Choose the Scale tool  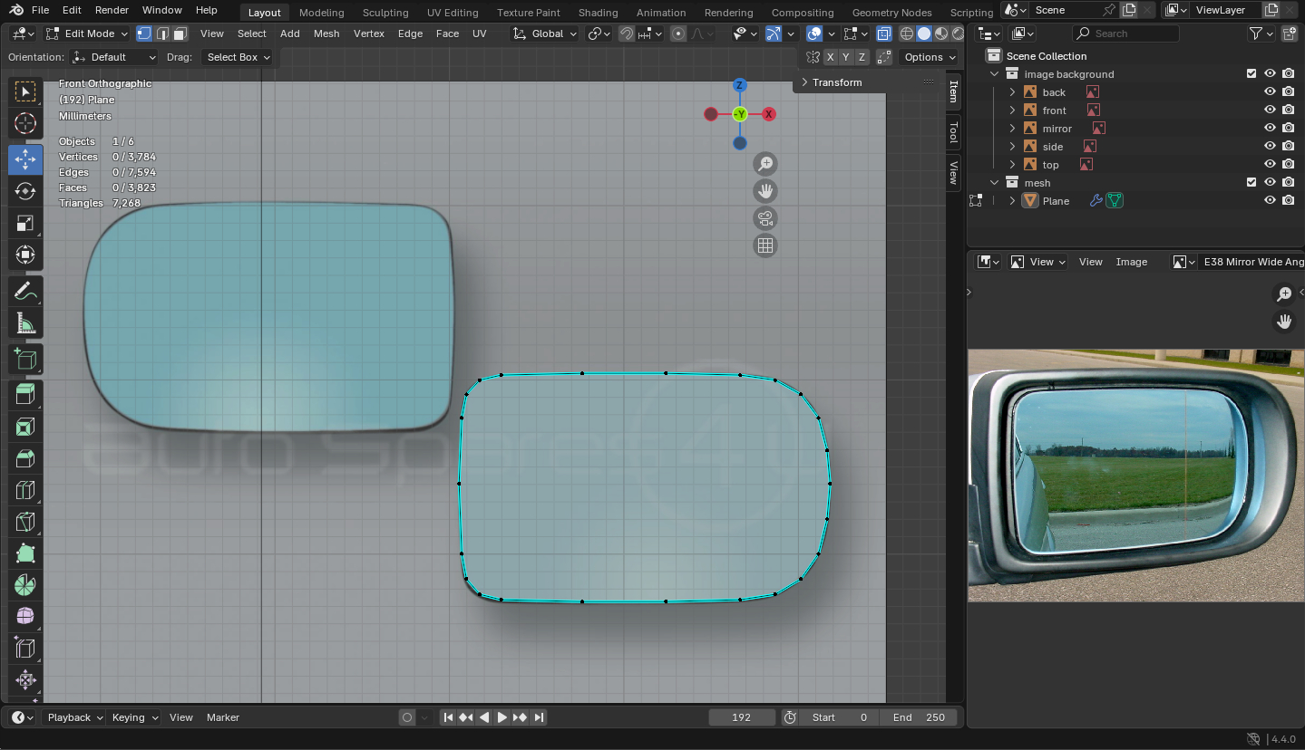[x=25, y=223]
